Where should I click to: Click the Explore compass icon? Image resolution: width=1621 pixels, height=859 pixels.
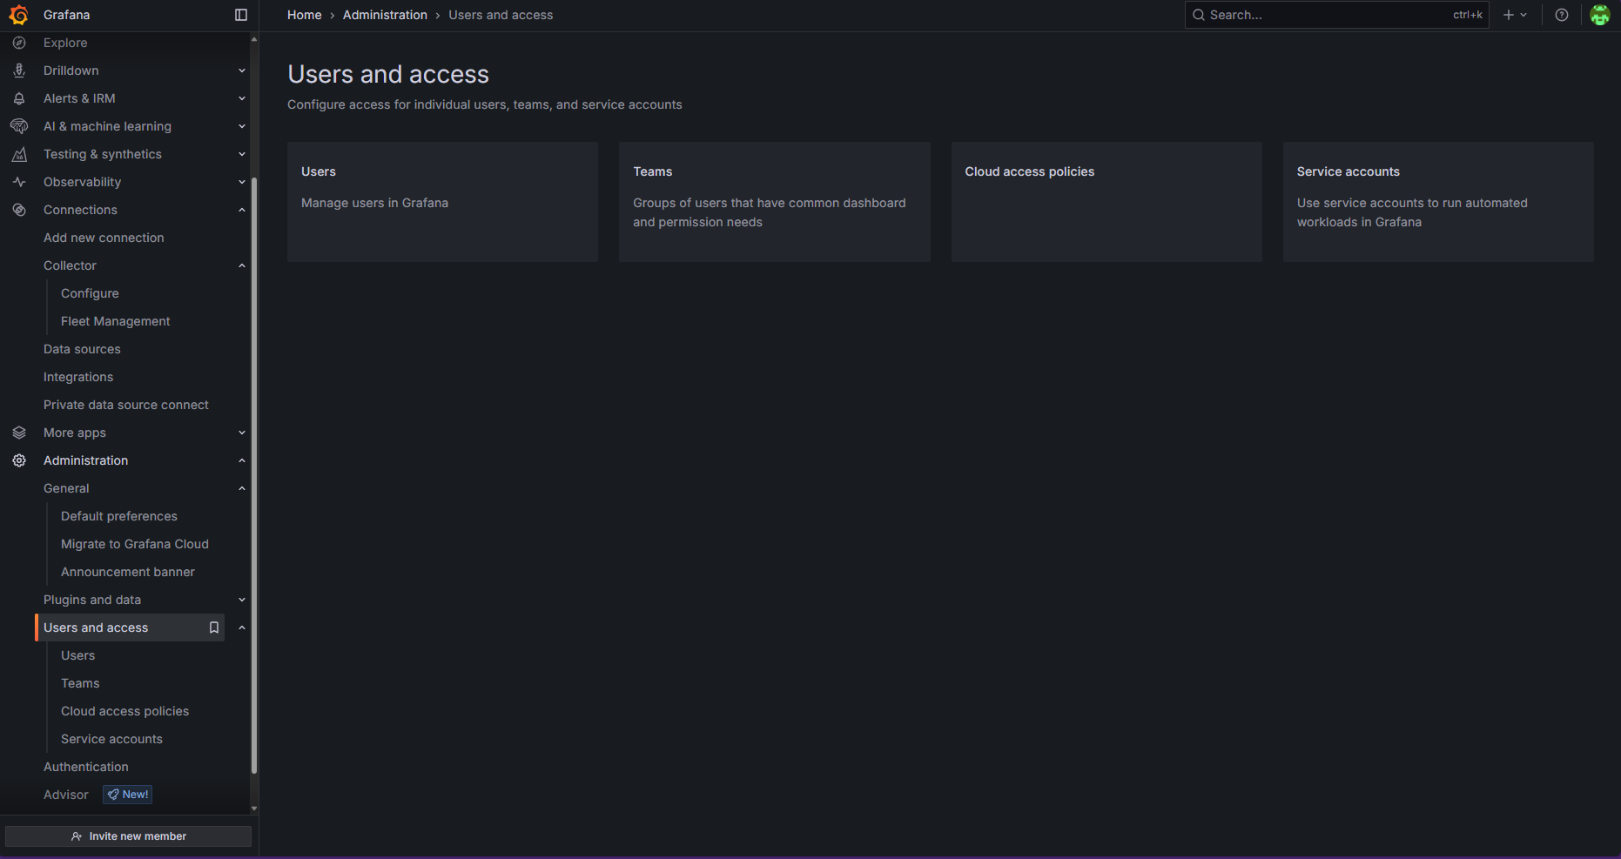pos(19,43)
